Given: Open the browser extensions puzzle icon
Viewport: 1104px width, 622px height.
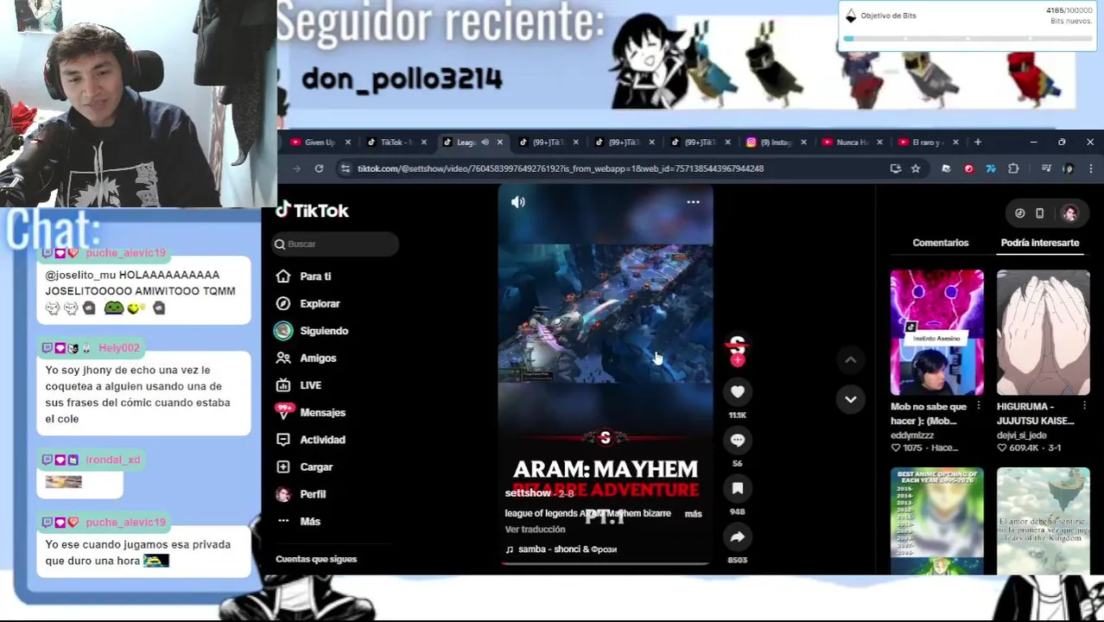Looking at the screenshot, I should coord(1013,169).
